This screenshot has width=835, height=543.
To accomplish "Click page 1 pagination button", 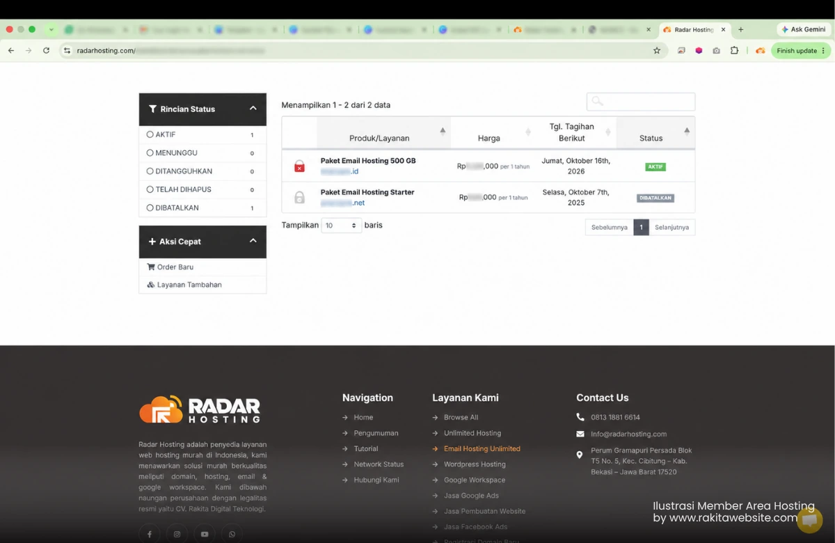I will [641, 227].
